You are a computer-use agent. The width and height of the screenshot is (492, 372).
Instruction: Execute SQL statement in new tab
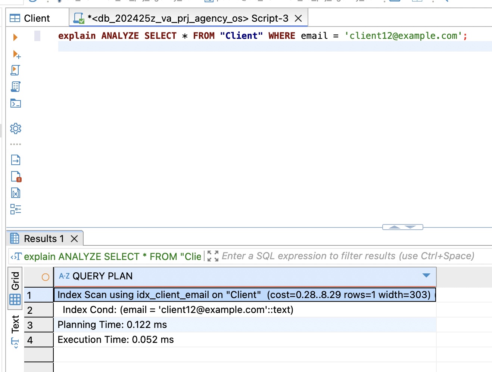click(16, 55)
